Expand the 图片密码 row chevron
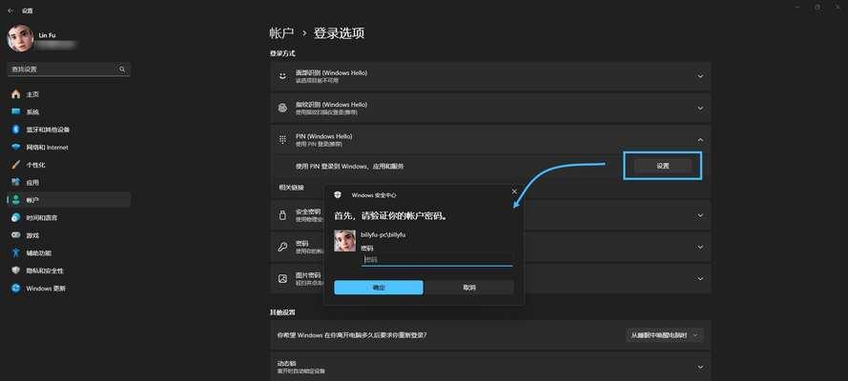The width and height of the screenshot is (848, 381). pos(700,278)
